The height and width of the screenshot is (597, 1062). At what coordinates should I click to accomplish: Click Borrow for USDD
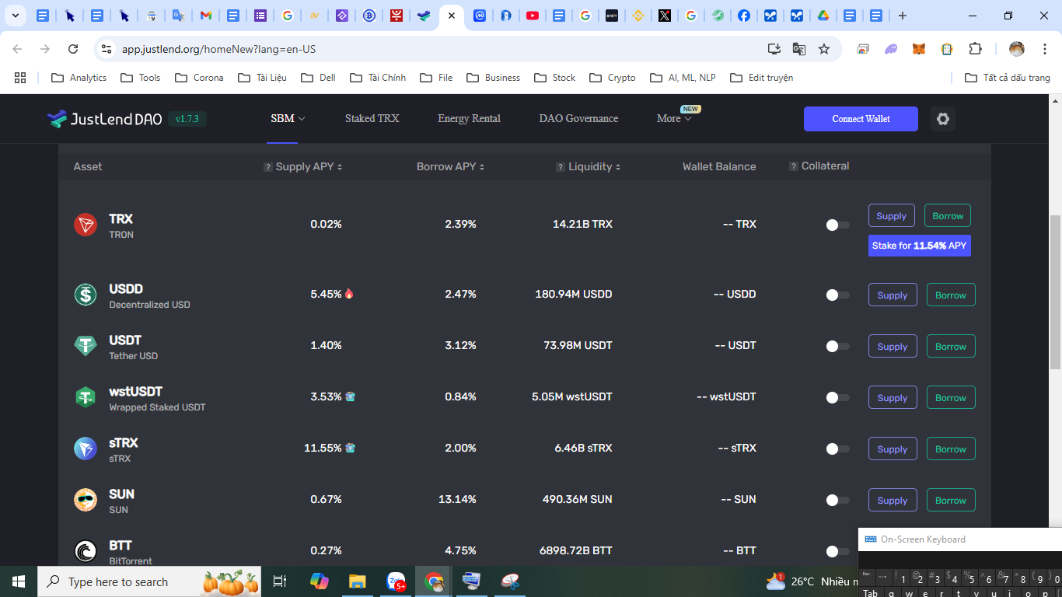[951, 295]
